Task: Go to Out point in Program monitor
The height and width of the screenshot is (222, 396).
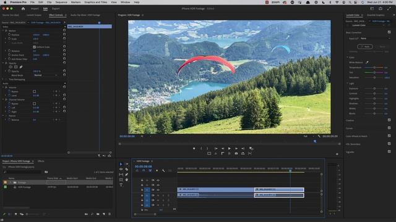Action: 243,149
